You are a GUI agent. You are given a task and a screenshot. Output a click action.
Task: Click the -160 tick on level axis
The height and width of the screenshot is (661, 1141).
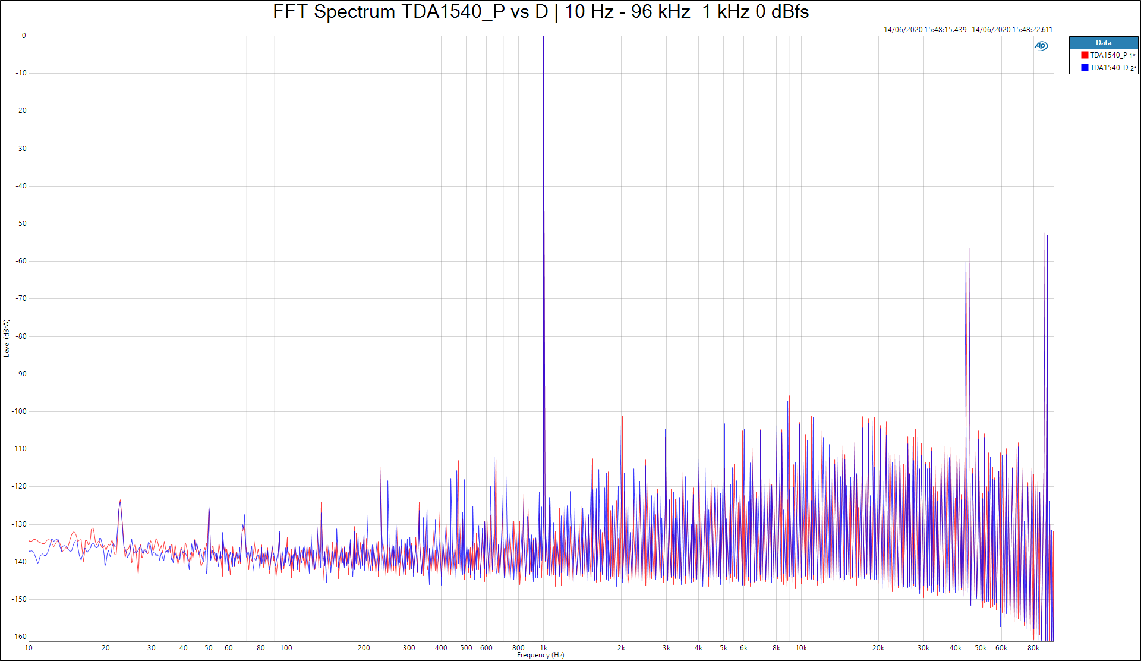tap(20, 637)
